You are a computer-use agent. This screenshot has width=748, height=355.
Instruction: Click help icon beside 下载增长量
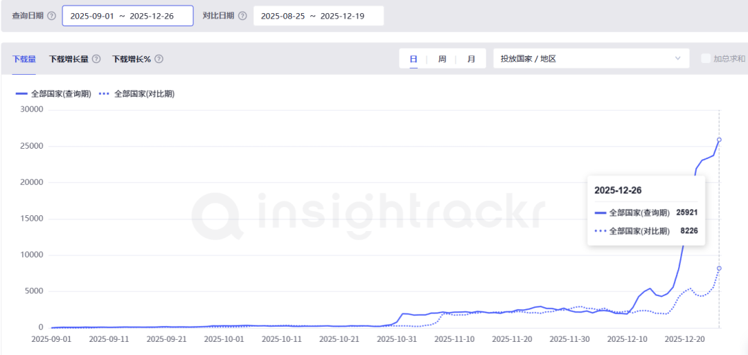click(96, 59)
